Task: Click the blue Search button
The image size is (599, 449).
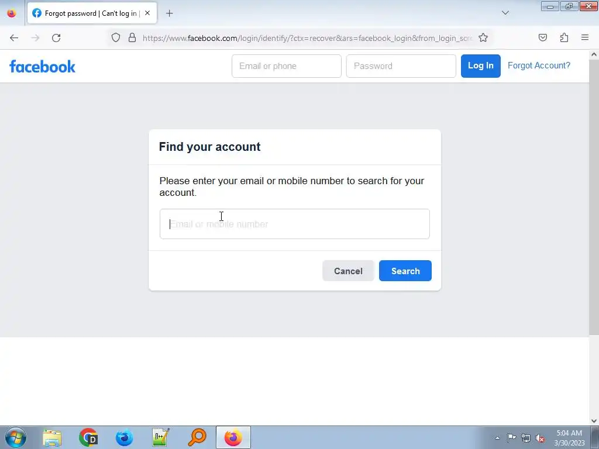Action: pos(405,271)
